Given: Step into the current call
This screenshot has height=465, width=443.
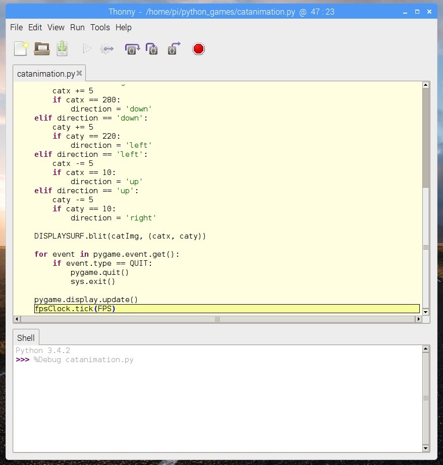Looking at the screenshot, I should coord(152,49).
